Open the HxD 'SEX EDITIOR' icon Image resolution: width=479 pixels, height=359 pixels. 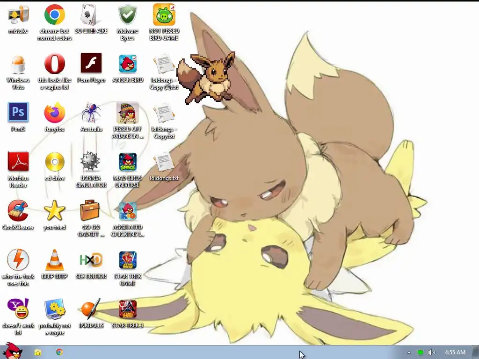91,260
